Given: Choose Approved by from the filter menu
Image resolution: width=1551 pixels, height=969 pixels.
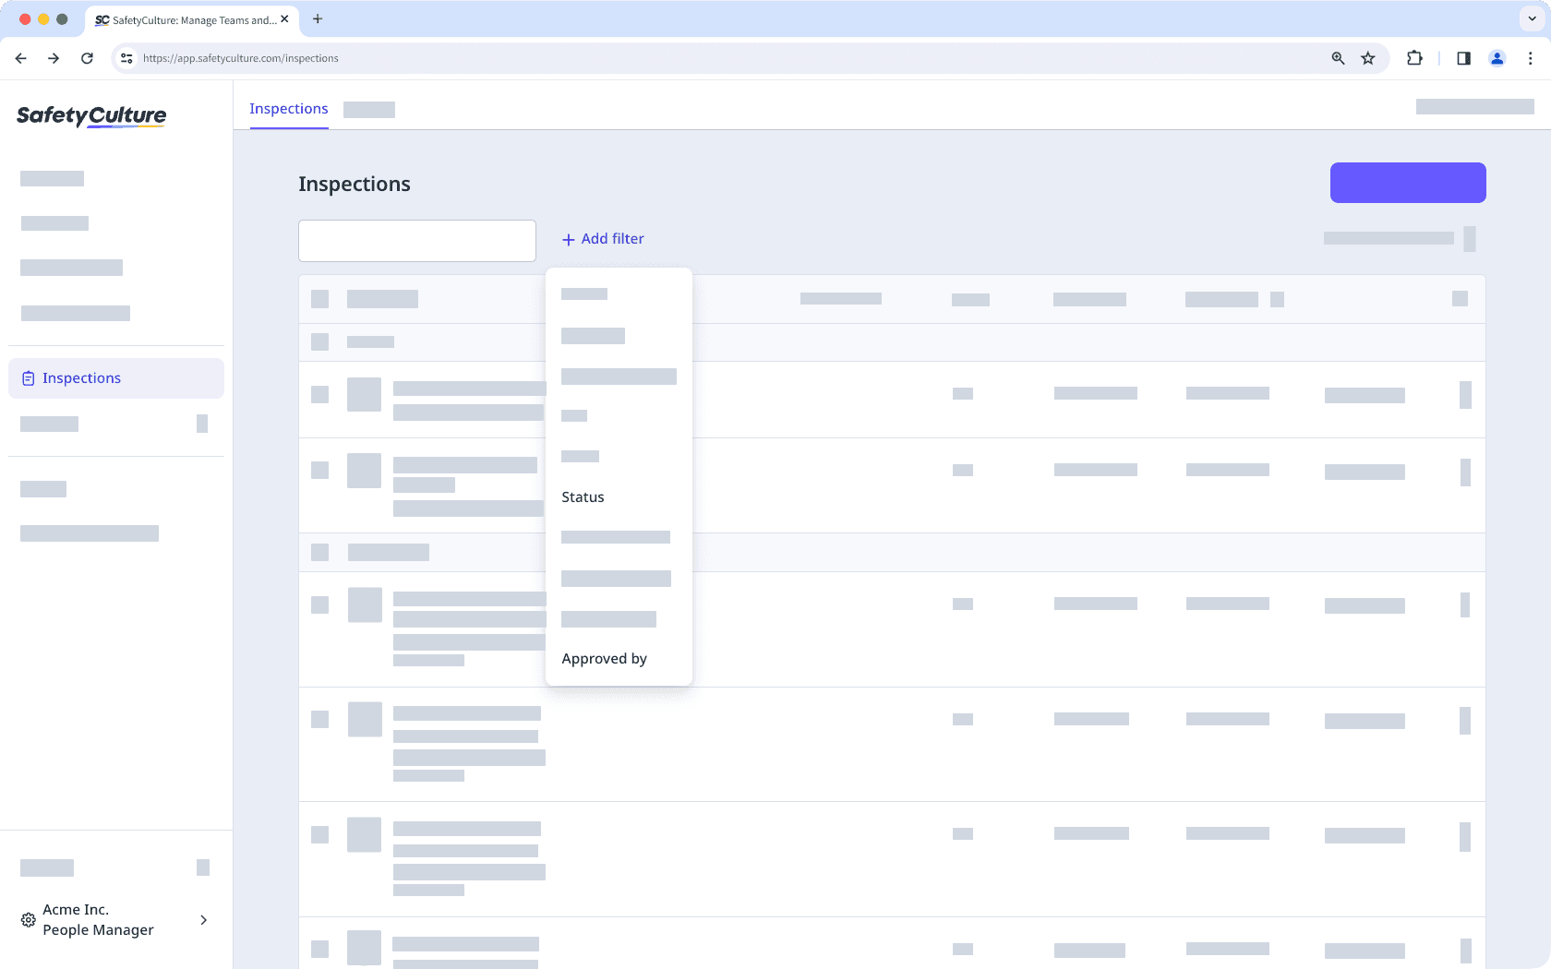Looking at the screenshot, I should tap(604, 658).
